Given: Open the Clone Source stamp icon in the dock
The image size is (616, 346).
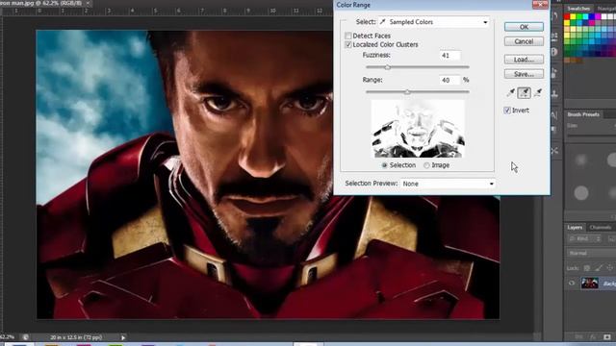Looking at the screenshot, I should 554,94.
